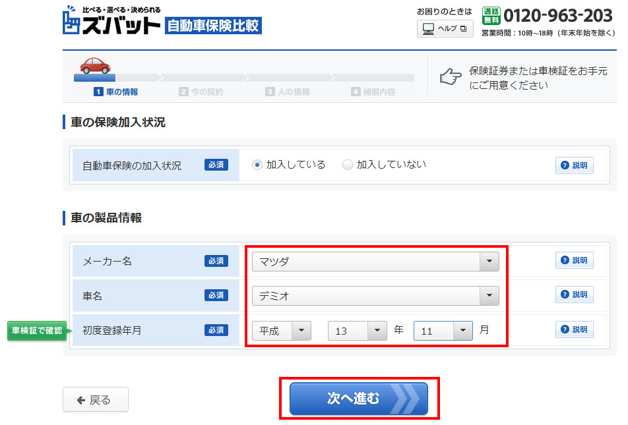This screenshot has width=628, height=425.
Task: Open the year dropdown showing 13
Action: click(357, 331)
